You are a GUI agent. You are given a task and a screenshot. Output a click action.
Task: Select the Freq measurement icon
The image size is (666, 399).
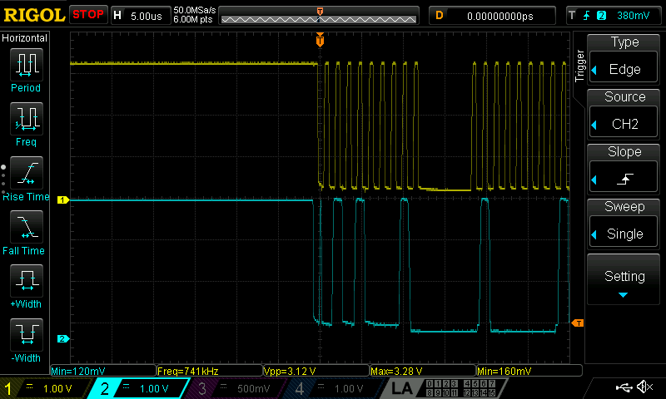tap(27, 119)
